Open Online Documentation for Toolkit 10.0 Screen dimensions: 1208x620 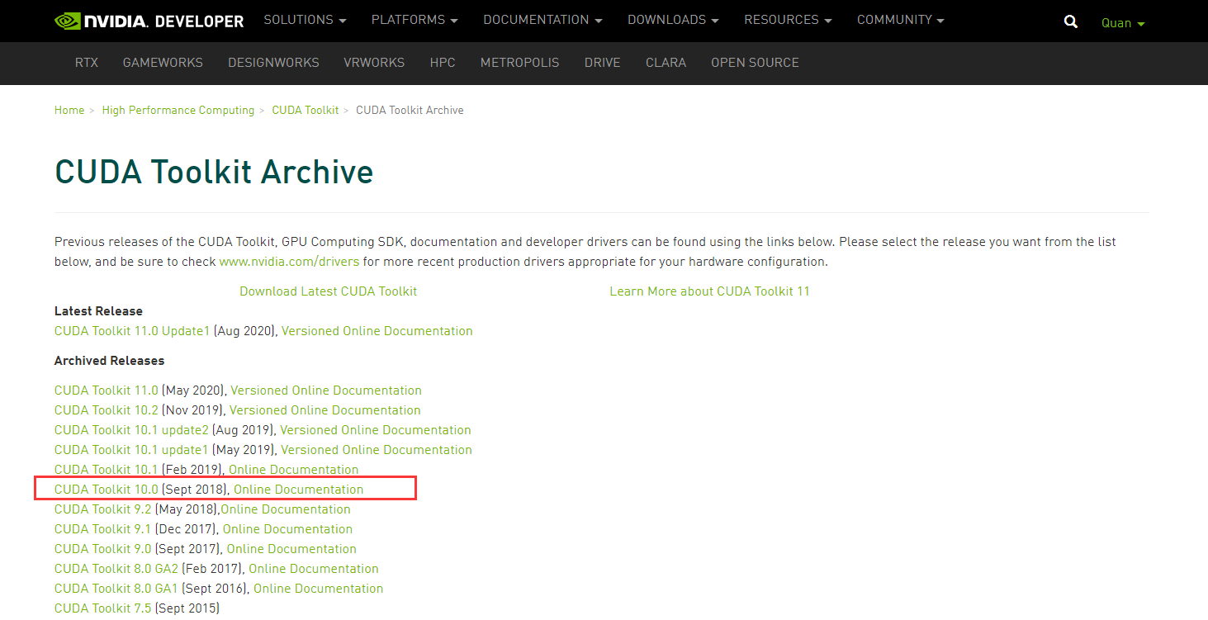pyautogui.click(x=299, y=490)
